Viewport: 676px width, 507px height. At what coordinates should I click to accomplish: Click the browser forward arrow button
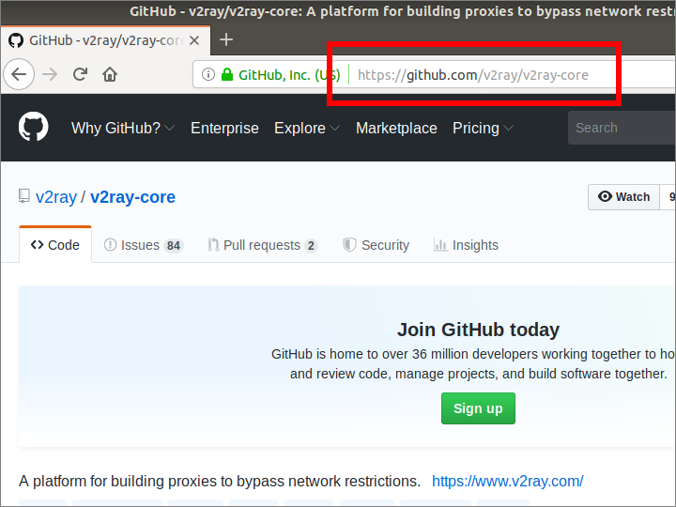click(x=50, y=74)
